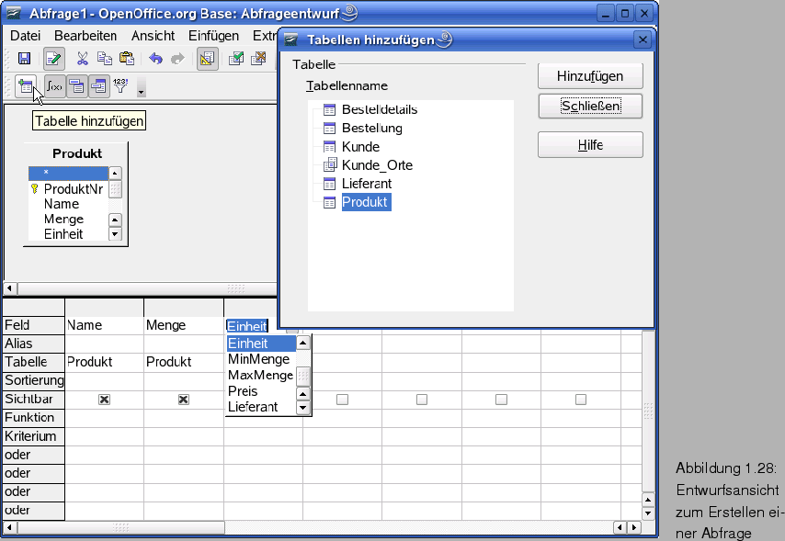Click the Schließen button in the dialog
This screenshot has height=541, width=785.
pos(589,107)
